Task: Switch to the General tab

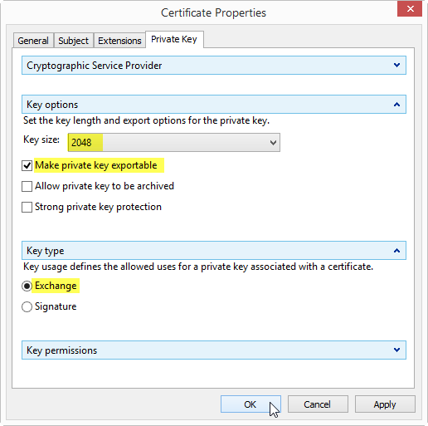Action: click(x=33, y=41)
